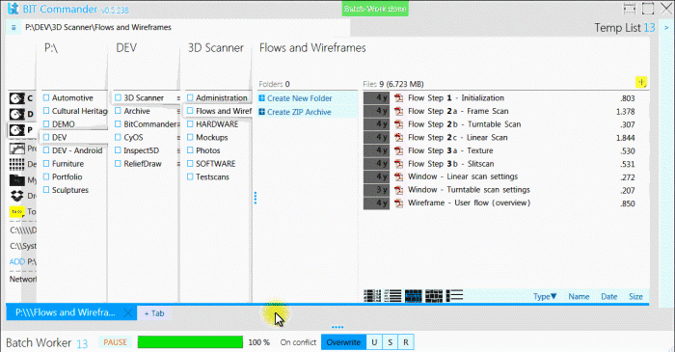Select the U conflict option

tap(374, 342)
